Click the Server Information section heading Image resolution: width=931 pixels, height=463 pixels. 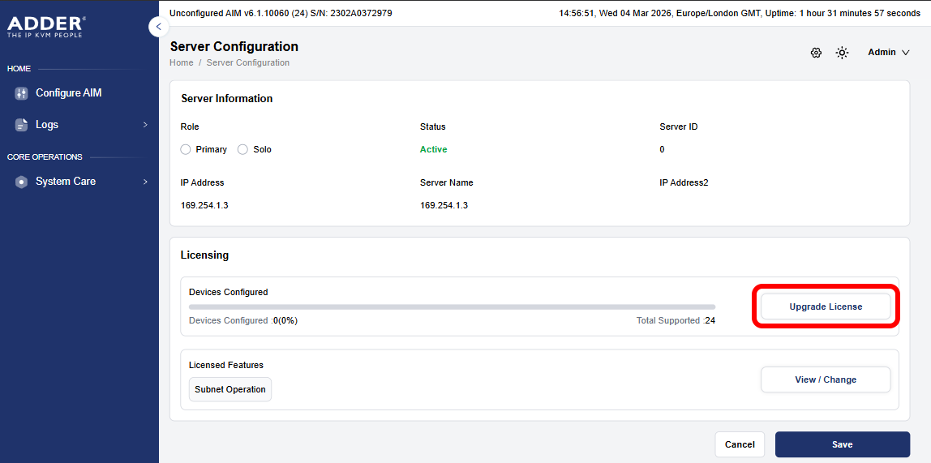pos(227,99)
